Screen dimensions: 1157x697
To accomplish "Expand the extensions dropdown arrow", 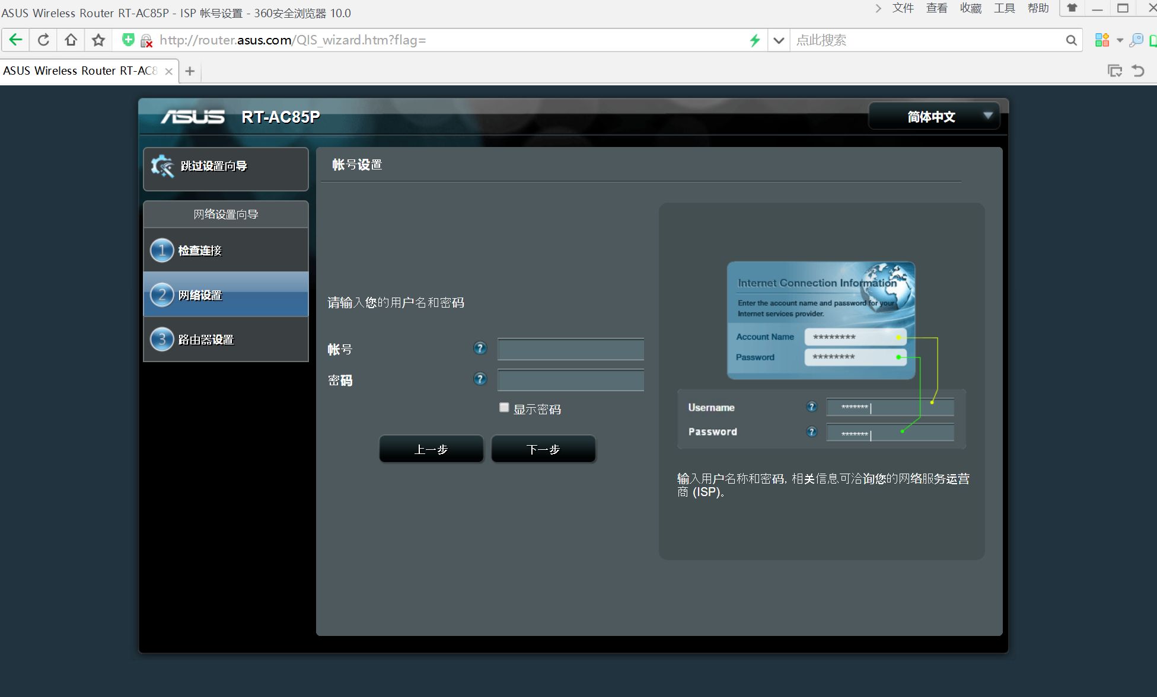I will pos(1120,40).
